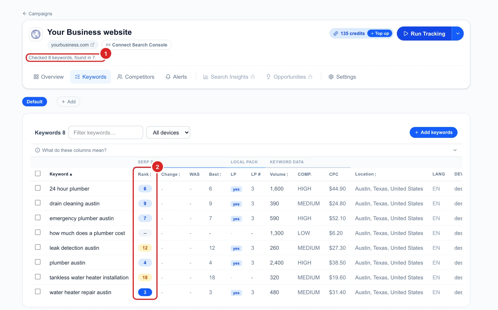This screenshot has width=498, height=310.
Task: Click the 'yes' LP badge for plumber austin
Action: [x=236, y=263]
